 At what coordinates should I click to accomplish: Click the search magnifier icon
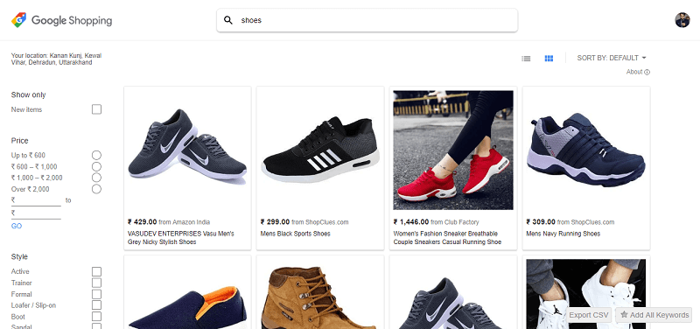[228, 20]
